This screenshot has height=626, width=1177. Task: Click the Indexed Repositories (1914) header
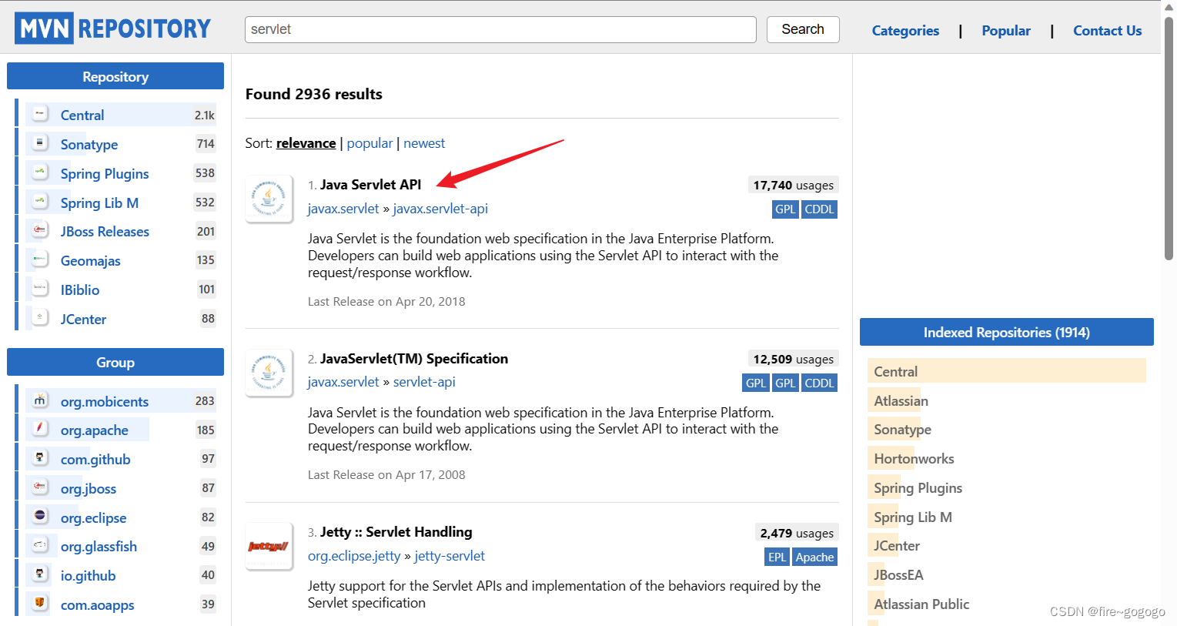point(1007,332)
